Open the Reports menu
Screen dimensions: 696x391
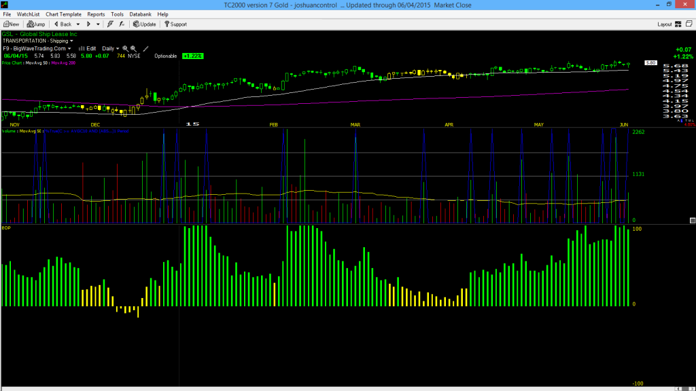[96, 14]
